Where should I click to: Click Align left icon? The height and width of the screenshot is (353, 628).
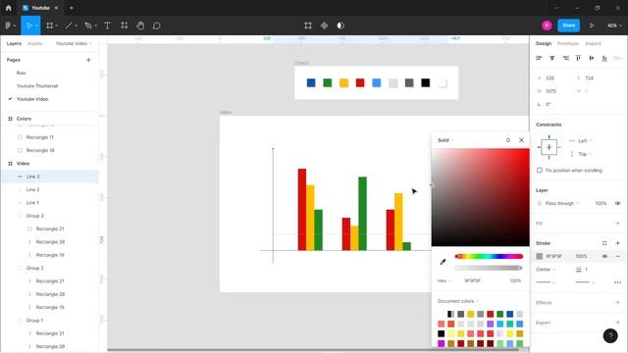click(x=539, y=58)
